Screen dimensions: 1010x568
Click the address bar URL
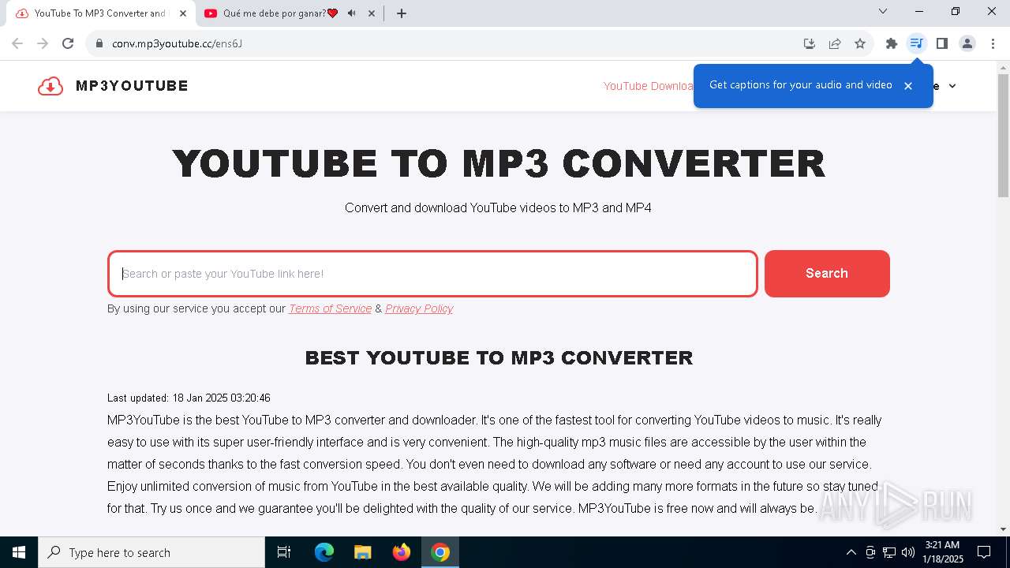(177, 43)
